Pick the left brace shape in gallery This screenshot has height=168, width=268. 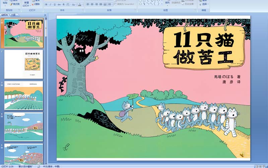pyautogui.click(x=154, y=4)
